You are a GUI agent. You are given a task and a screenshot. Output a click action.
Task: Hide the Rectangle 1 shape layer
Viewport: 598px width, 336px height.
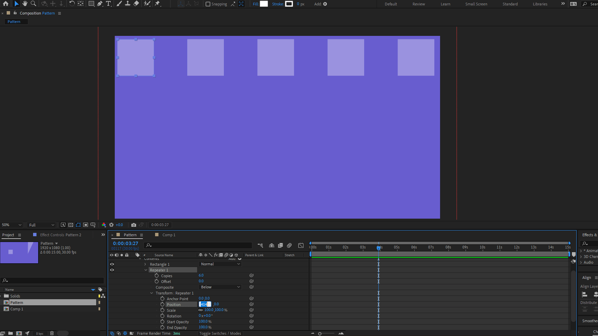point(112,264)
